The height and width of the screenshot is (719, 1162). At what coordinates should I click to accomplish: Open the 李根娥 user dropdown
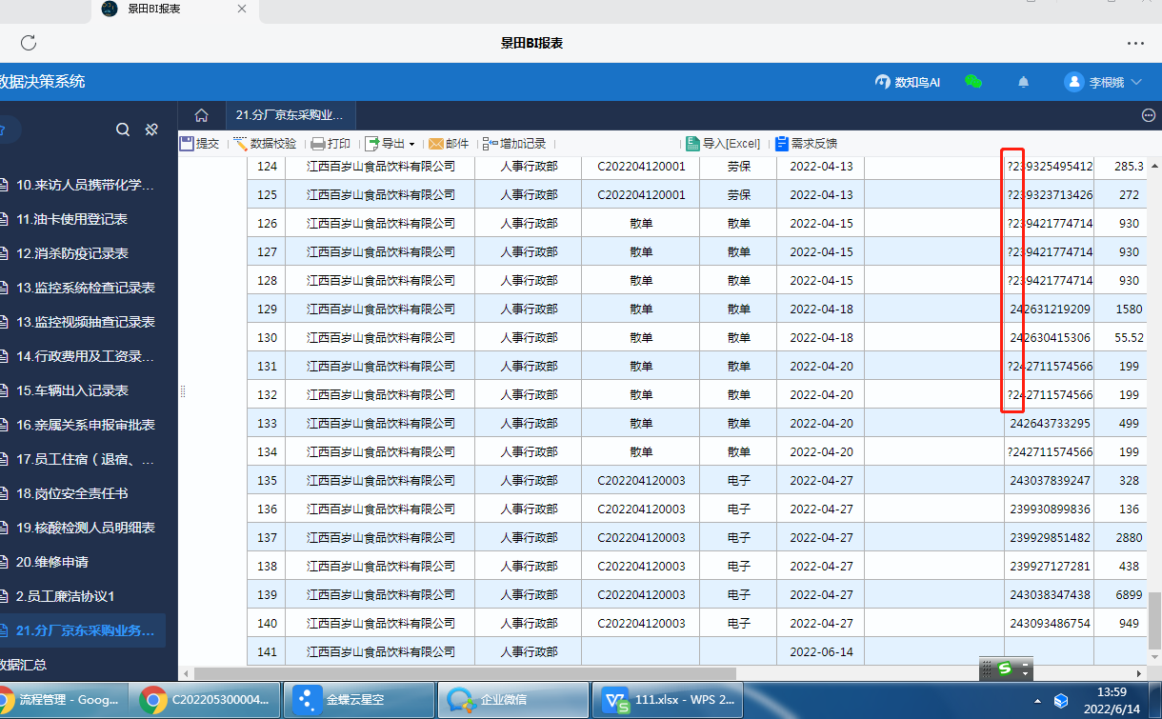click(1103, 82)
